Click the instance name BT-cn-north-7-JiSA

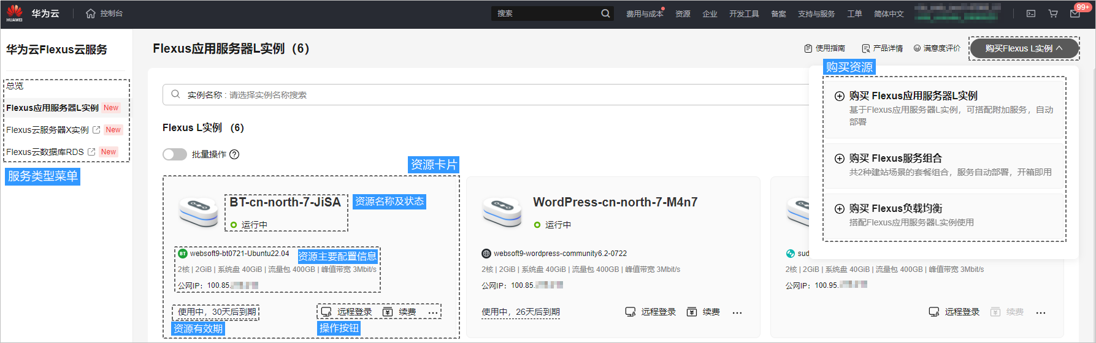tap(285, 203)
